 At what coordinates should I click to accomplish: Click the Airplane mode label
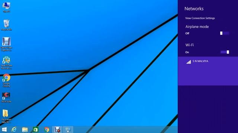pos(197,27)
